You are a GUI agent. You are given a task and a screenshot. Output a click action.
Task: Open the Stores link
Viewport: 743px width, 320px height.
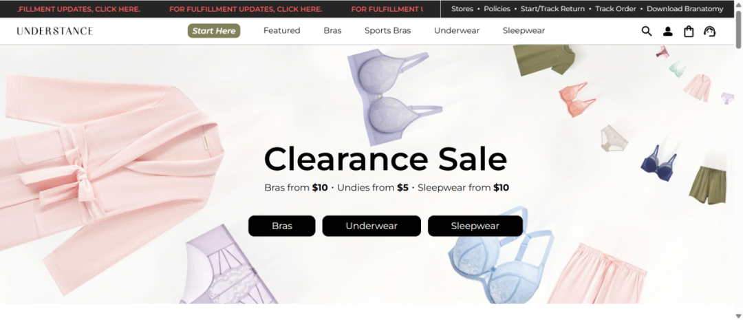[x=462, y=9]
